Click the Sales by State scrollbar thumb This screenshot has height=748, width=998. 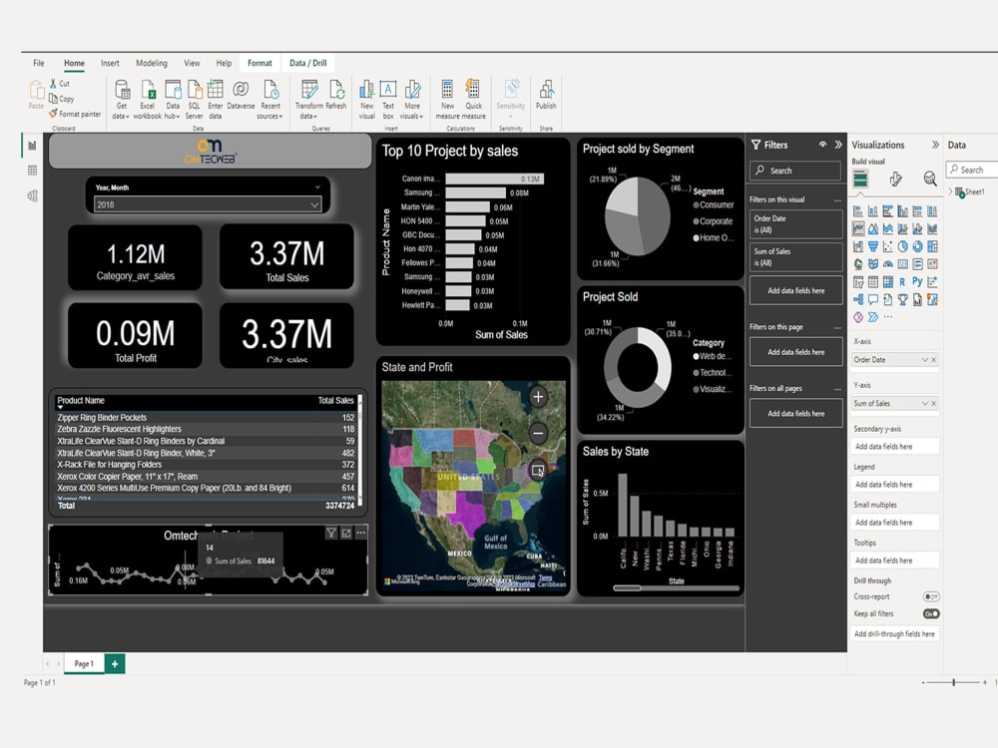click(x=627, y=588)
